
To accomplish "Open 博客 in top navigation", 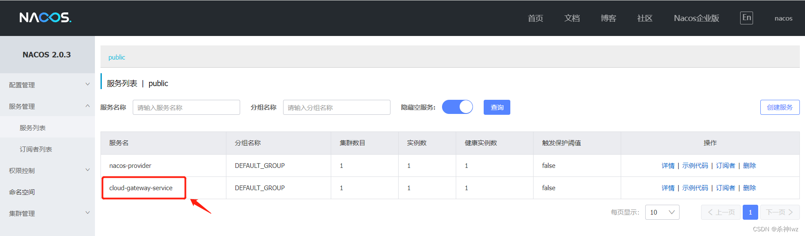I will (x=608, y=18).
